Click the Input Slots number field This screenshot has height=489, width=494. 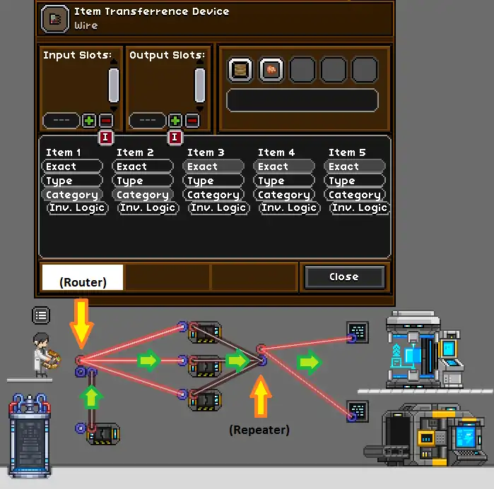tap(61, 121)
